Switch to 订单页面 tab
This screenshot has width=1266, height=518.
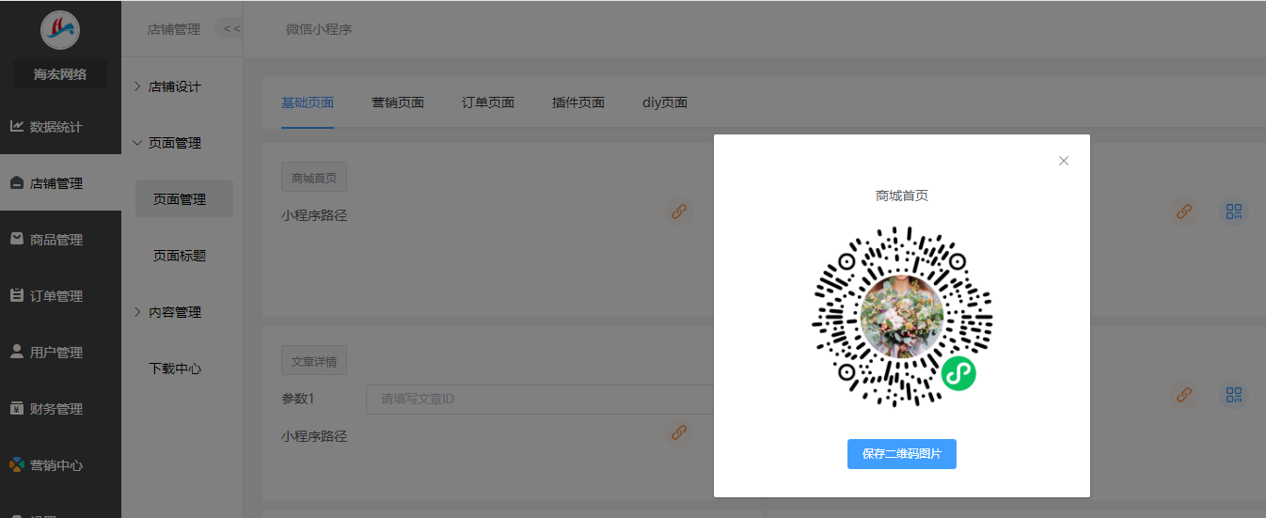click(x=488, y=102)
